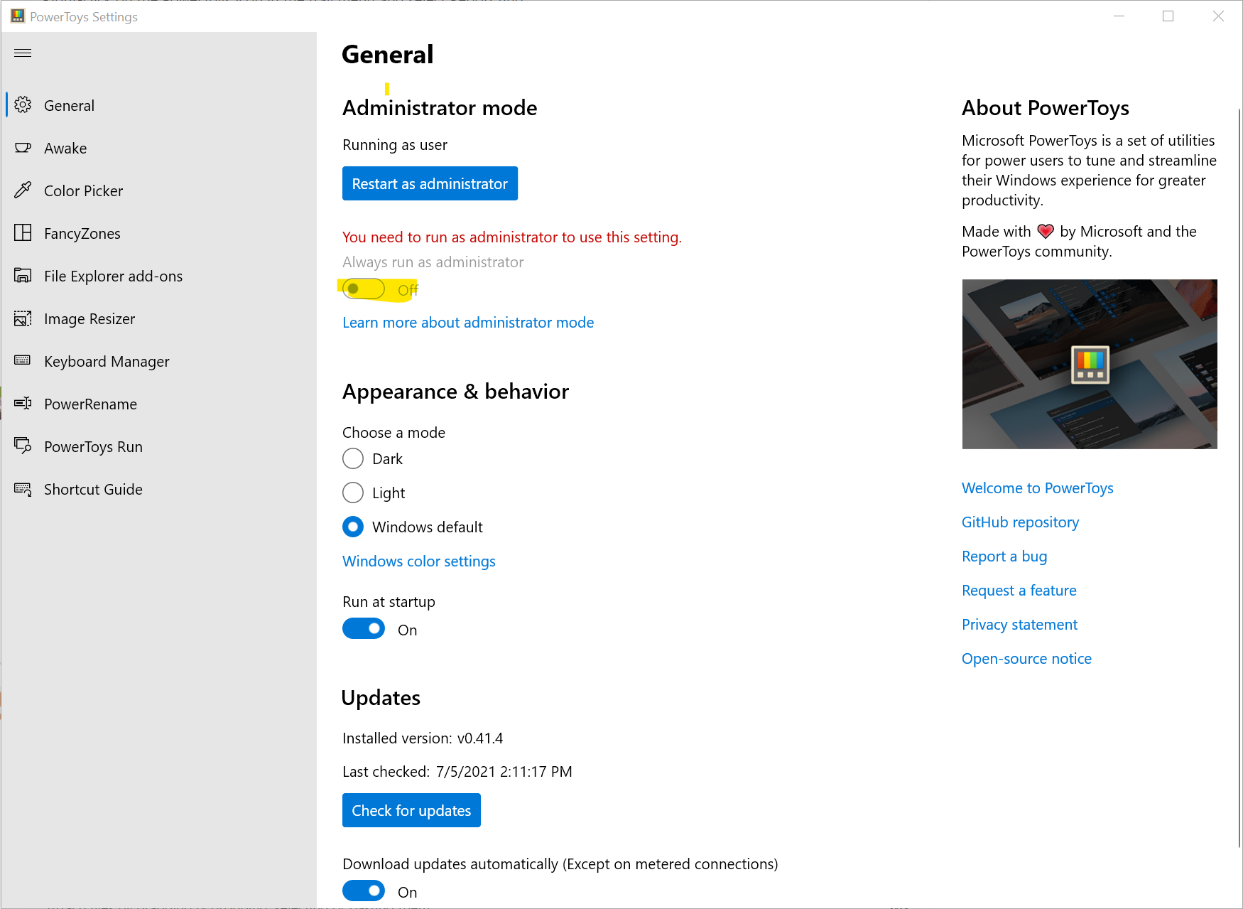Image resolution: width=1243 pixels, height=909 pixels.
Task: Open the GitHub repository link
Action: tap(1020, 522)
